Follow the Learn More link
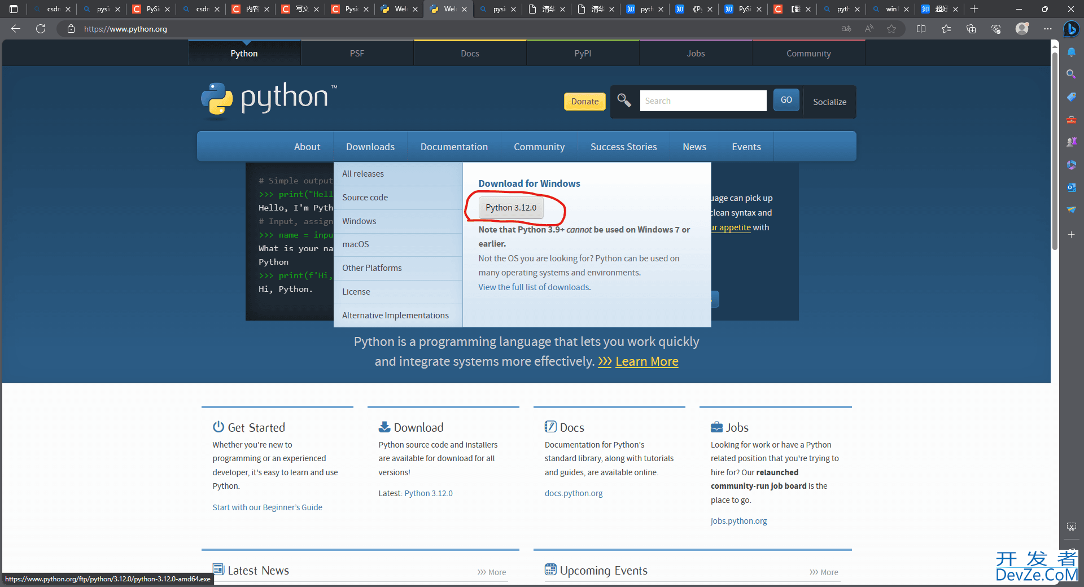 pyautogui.click(x=646, y=361)
